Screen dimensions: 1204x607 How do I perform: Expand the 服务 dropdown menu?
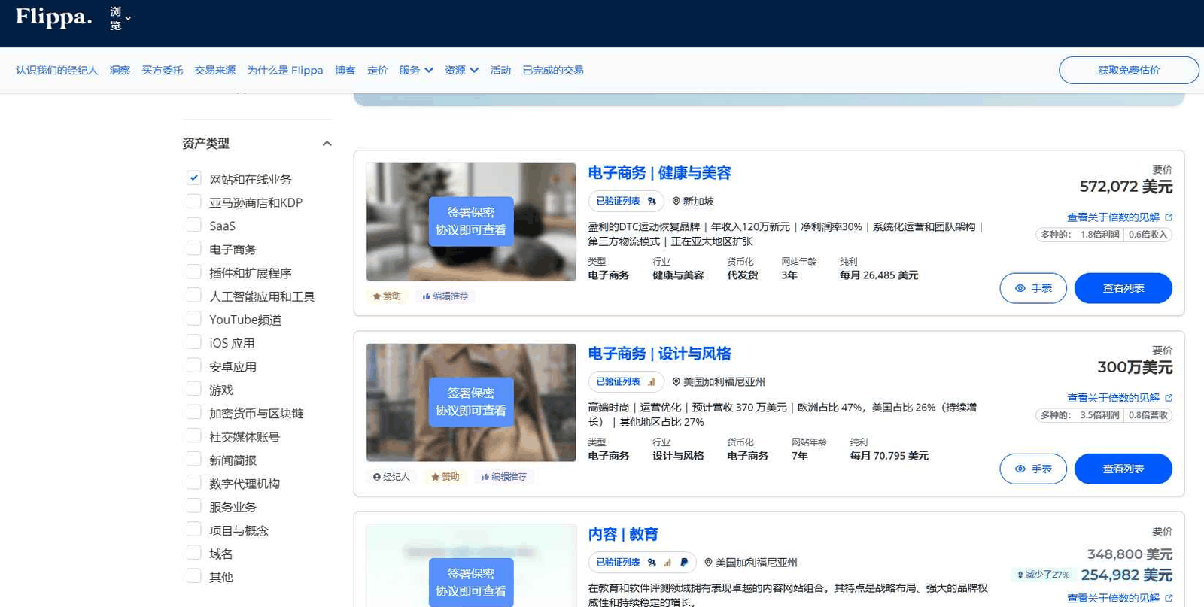click(x=416, y=70)
